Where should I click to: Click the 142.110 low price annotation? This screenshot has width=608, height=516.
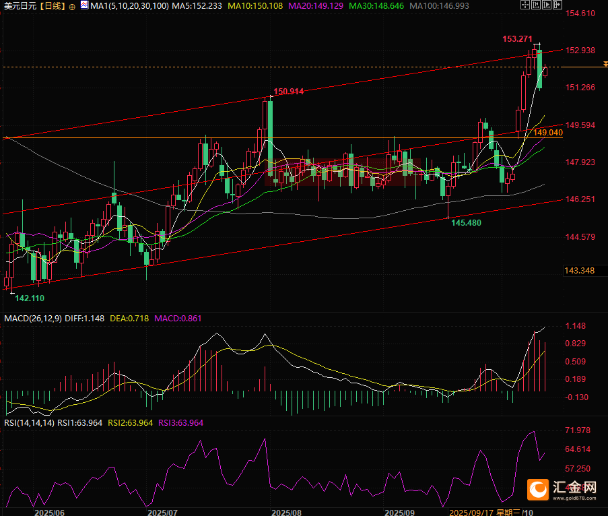30,297
